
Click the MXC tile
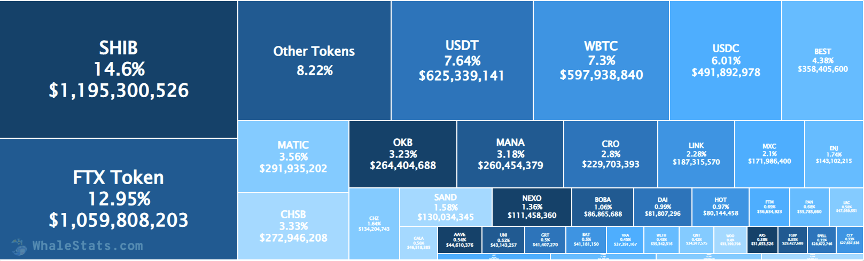[769, 154]
